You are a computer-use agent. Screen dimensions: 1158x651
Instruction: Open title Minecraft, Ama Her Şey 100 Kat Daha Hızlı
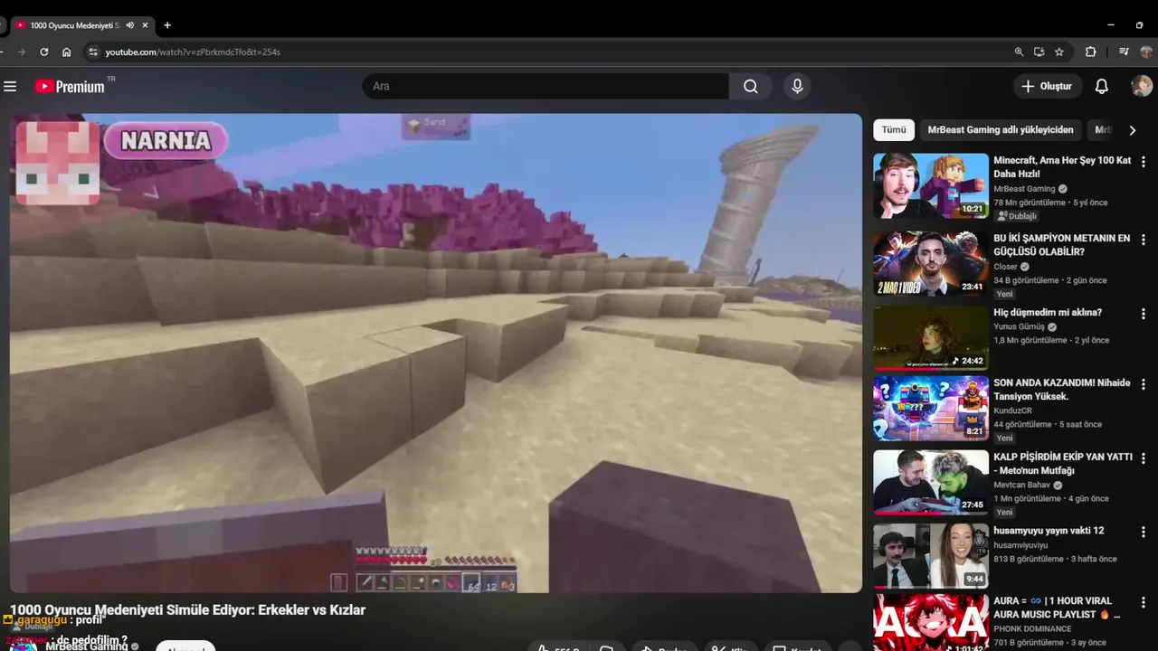[1062, 166]
